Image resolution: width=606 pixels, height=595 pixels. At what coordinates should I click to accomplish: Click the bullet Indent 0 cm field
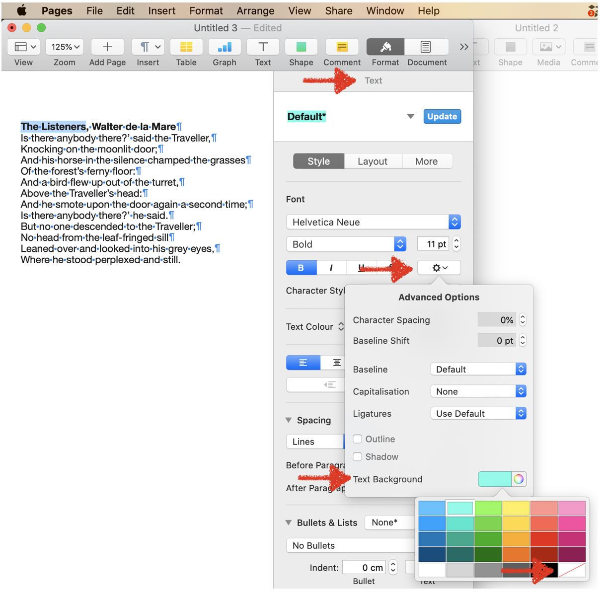pos(365,567)
